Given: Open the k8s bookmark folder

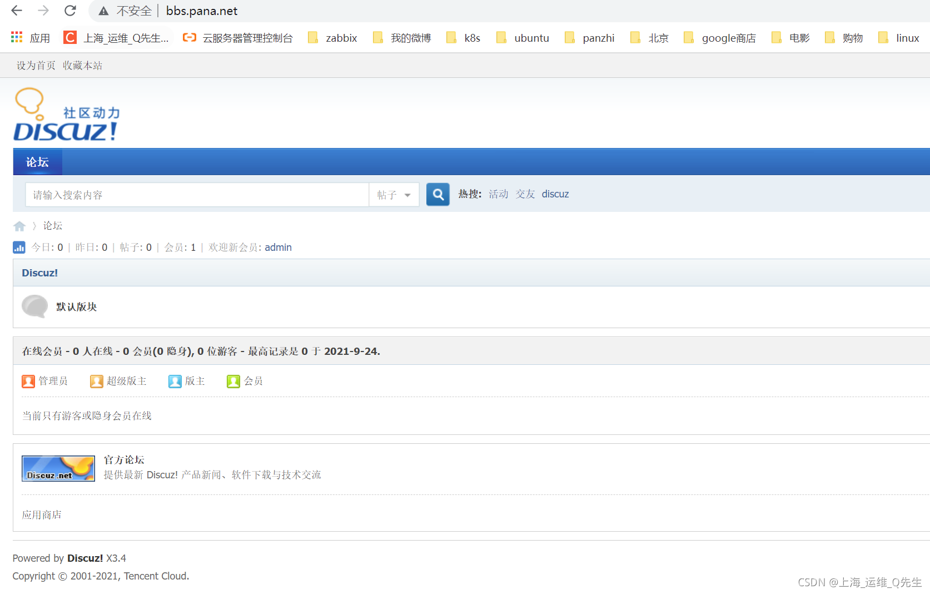Looking at the screenshot, I should tap(464, 38).
